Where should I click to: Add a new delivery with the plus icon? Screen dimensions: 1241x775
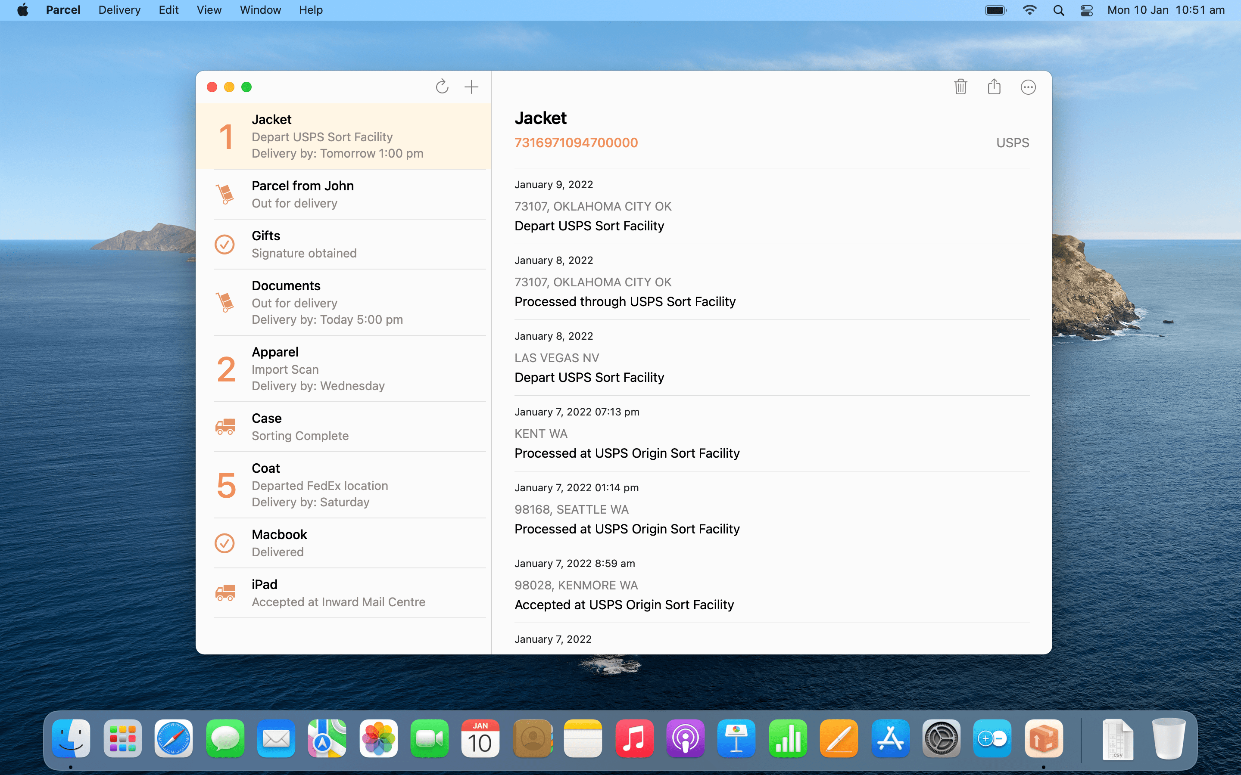[x=471, y=87]
